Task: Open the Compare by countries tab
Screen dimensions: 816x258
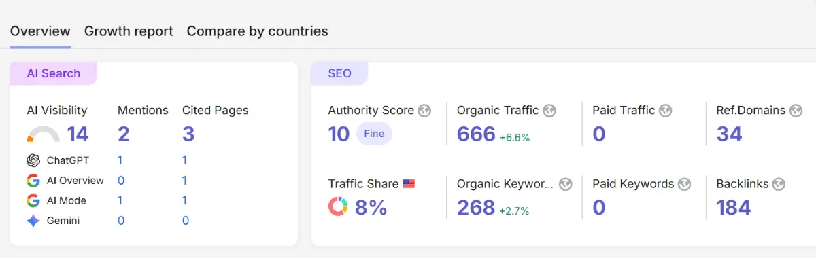Action: (257, 31)
